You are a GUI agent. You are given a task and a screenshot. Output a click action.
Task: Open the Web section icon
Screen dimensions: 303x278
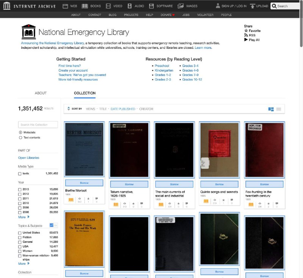[x=65, y=6]
